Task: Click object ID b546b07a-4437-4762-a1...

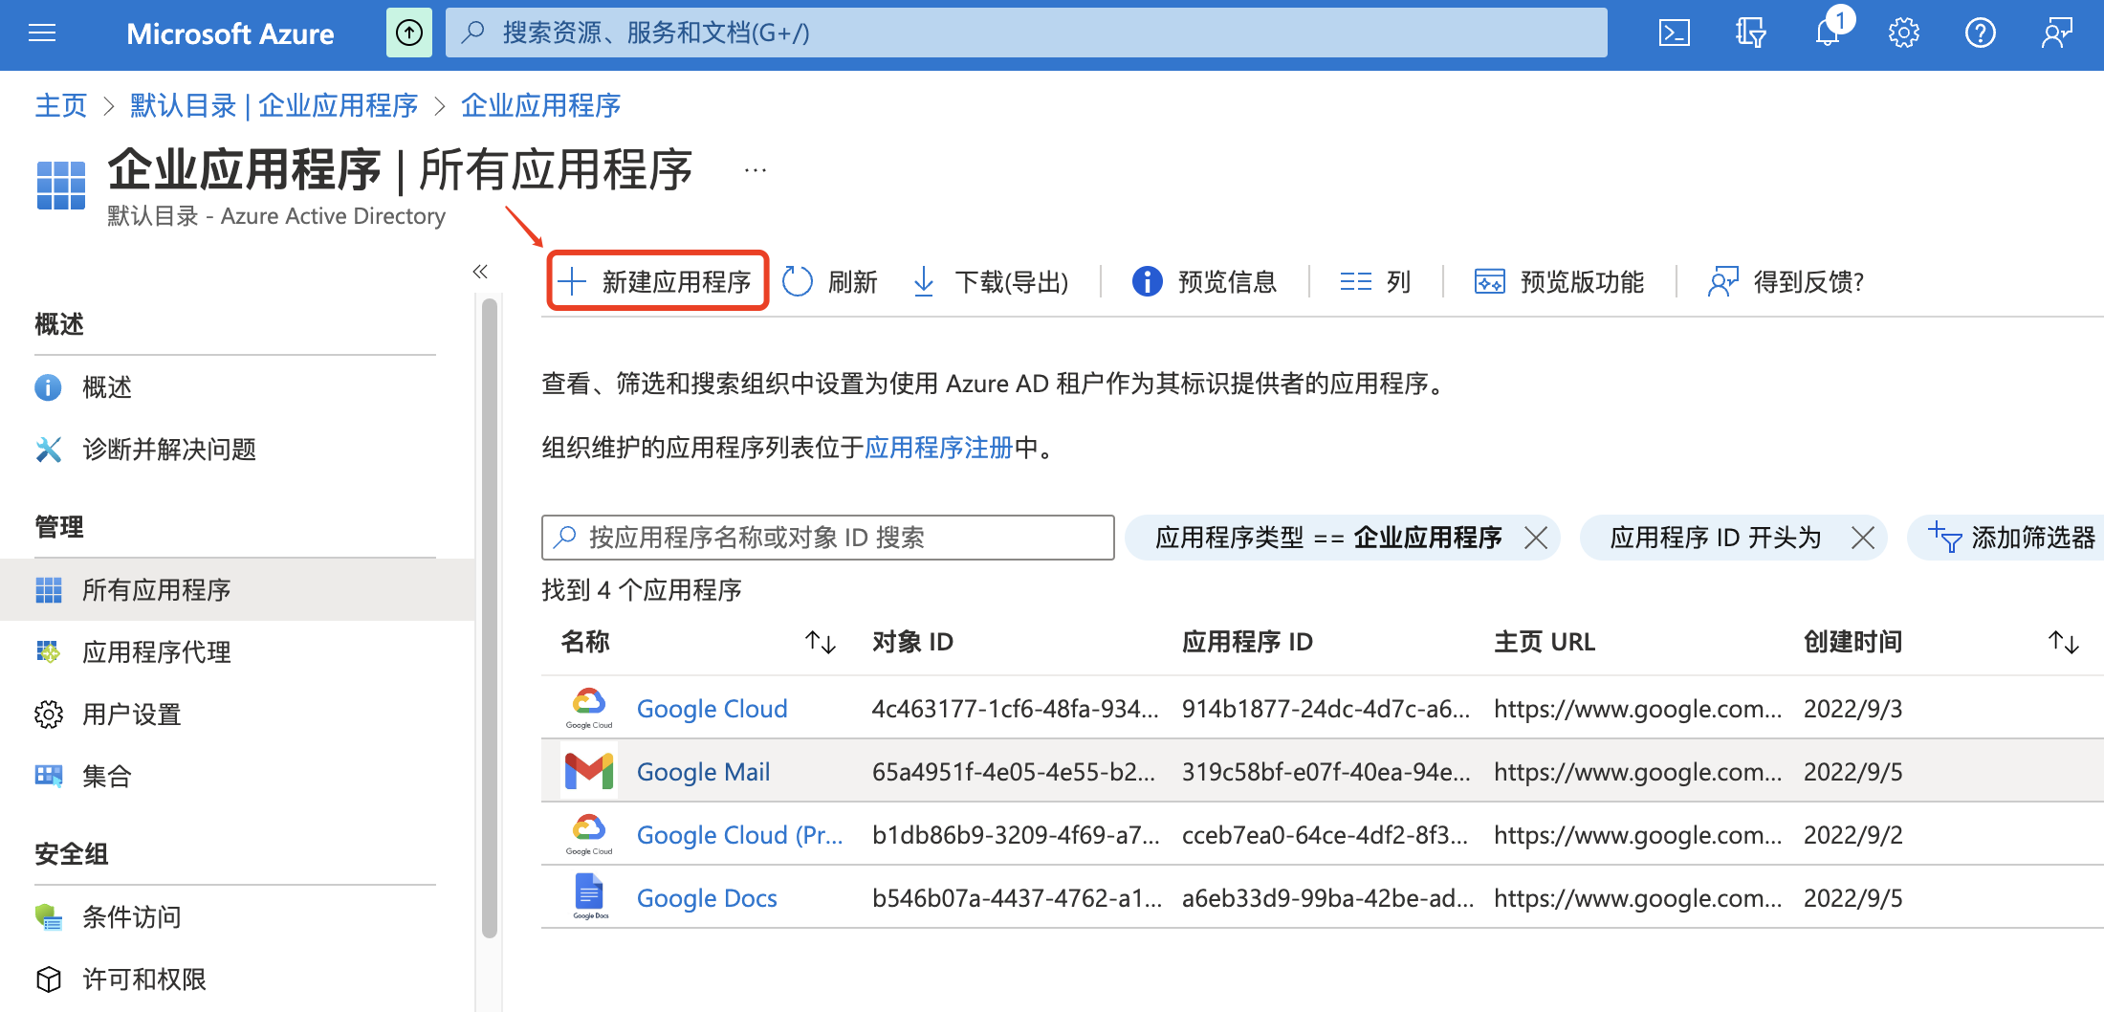Action: click(1018, 898)
